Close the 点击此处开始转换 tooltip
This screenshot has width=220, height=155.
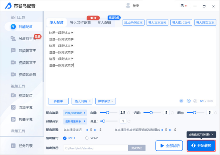212,134
